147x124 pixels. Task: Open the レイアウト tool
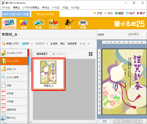9,24
